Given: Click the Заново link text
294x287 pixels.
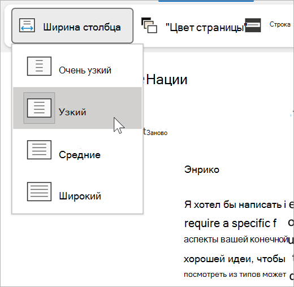Looking at the screenshot, I should click(x=157, y=133).
